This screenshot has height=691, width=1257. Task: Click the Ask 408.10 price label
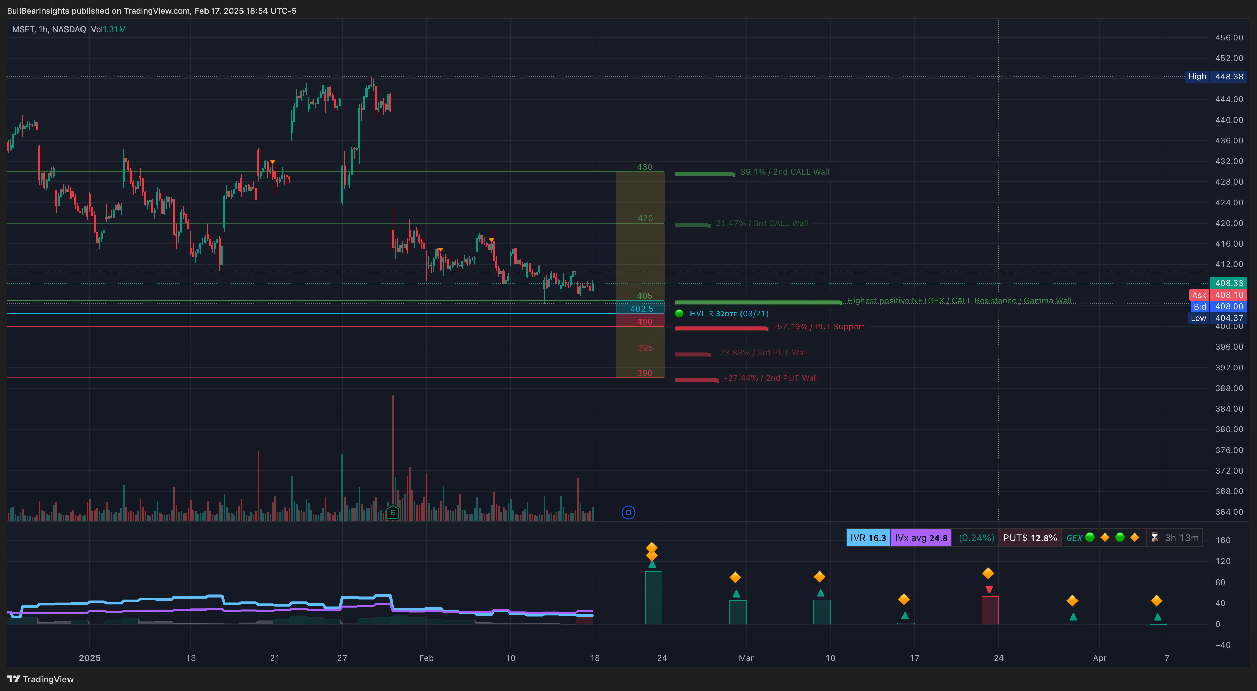(x=1218, y=295)
